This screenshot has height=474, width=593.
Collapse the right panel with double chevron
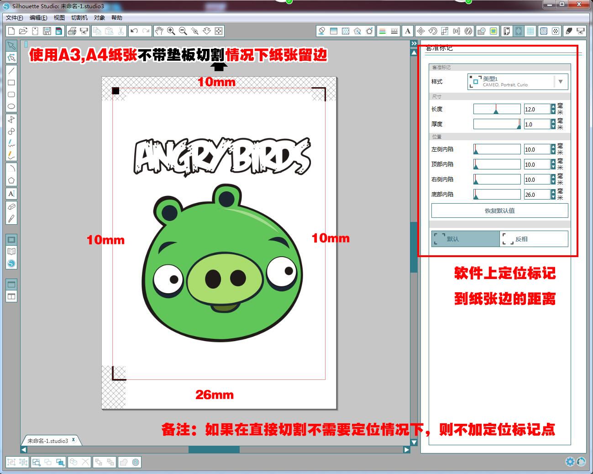click(x=414, y=43)
